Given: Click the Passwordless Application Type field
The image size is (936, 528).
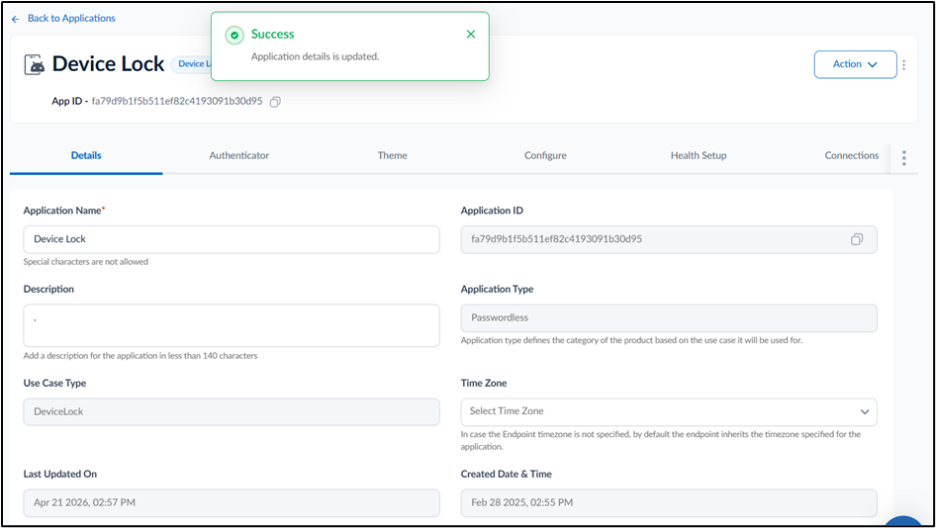Looking at the screenshot, I should [669, 318].
